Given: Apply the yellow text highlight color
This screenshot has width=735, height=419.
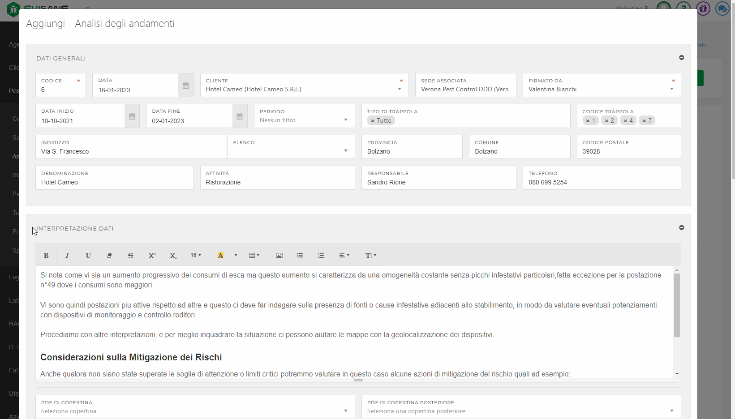Looking at the screenshot, I should coord(220,256).
